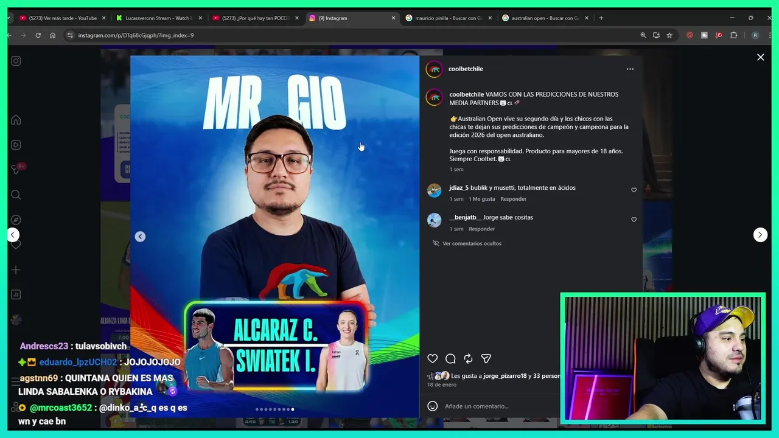Like jdiaz_5's comment heart
This screenshot has height=438, width=779.
634,190
